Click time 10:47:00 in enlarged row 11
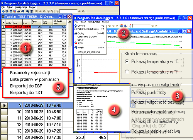 click(x=54, y=118)
